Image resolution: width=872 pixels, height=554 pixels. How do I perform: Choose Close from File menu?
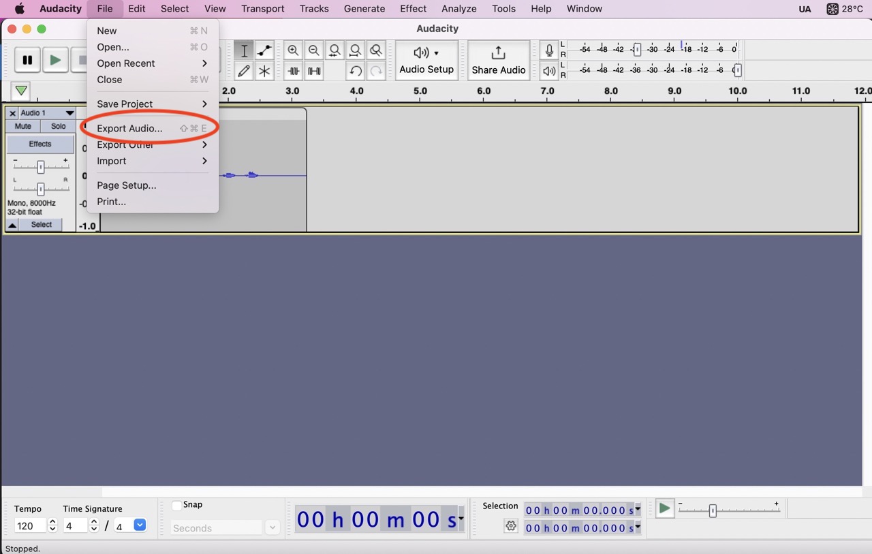[153, 80]
